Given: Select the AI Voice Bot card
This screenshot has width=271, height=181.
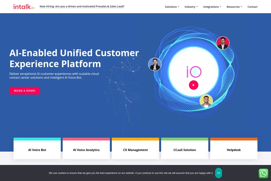Looking at the screenshot, I should click(37, 148).
